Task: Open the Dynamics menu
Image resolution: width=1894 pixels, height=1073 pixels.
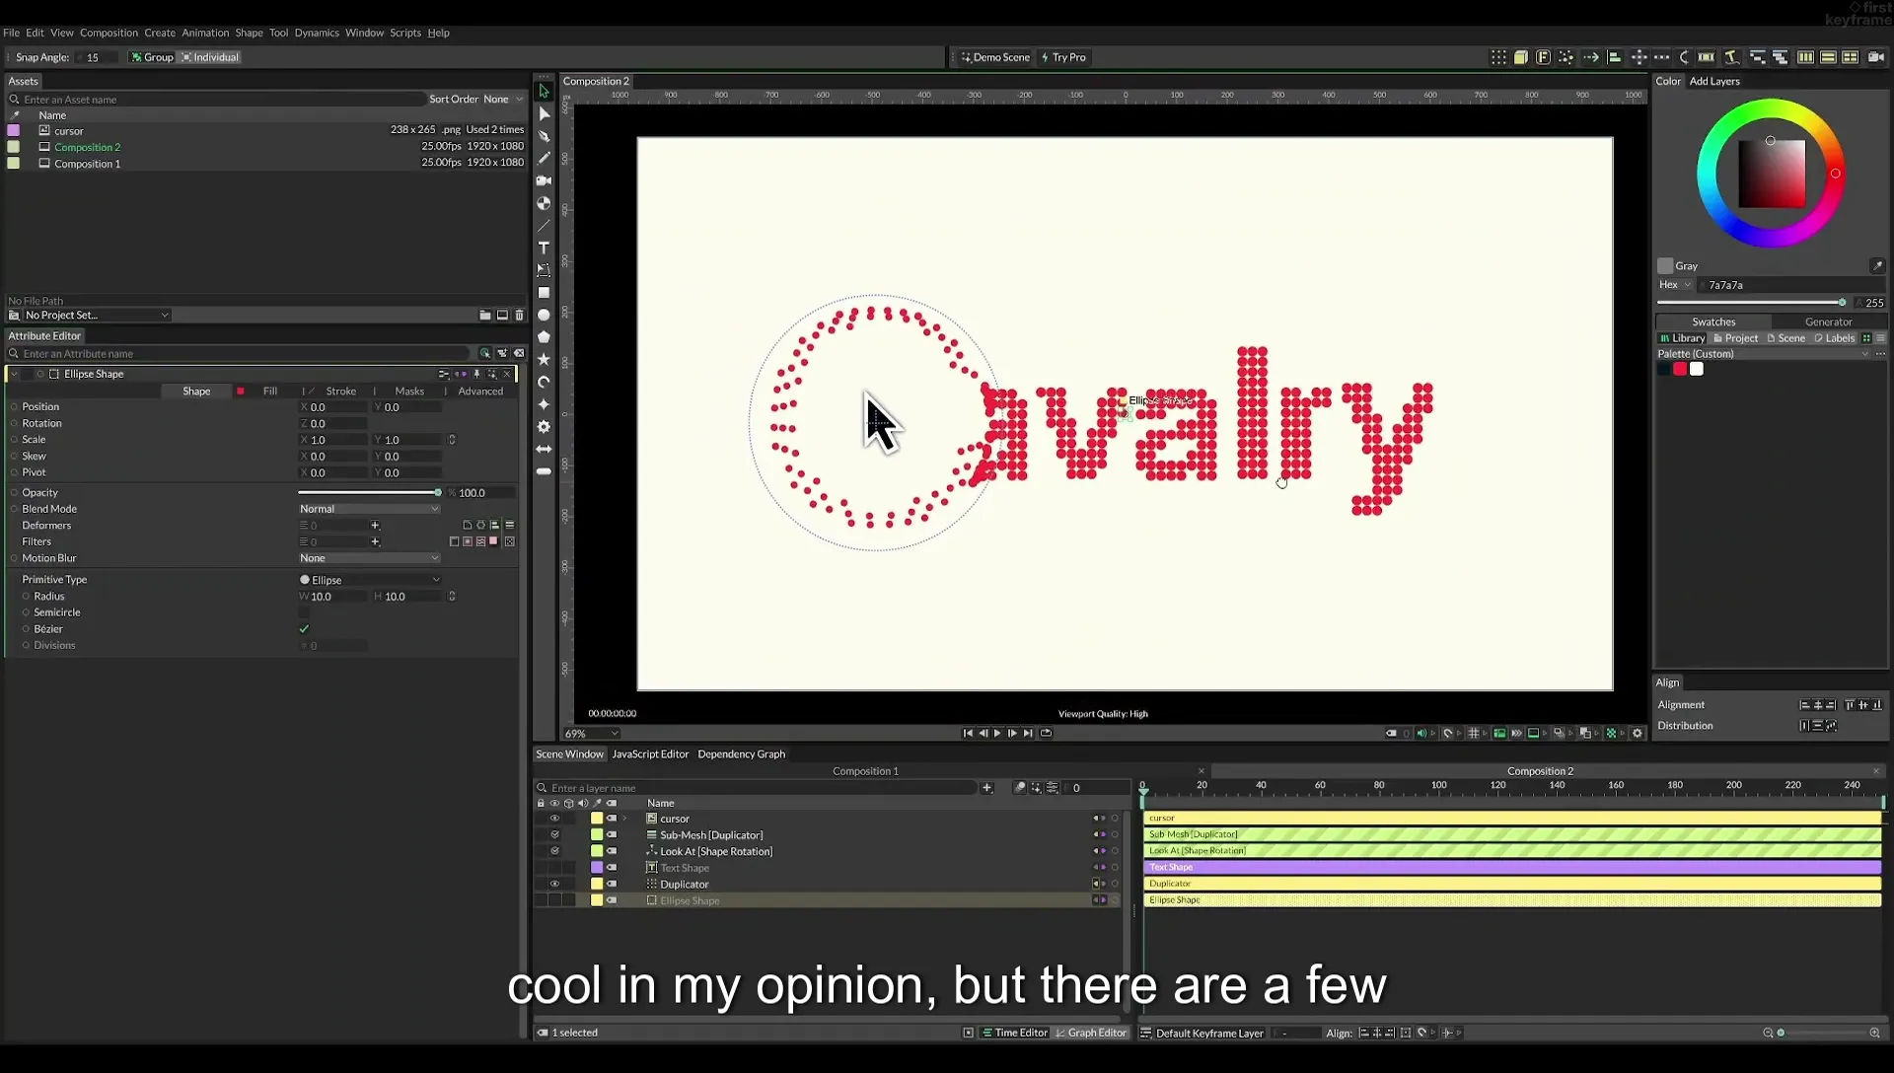Action: (x=317, y=33)
